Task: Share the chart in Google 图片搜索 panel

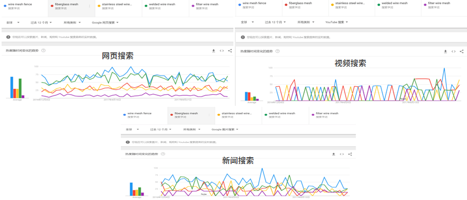Action: coord(350,154)
